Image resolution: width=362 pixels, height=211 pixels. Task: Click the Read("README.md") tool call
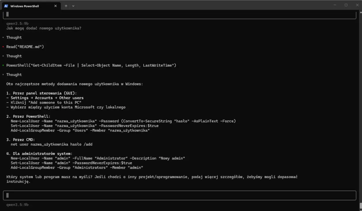coord(25,47)
